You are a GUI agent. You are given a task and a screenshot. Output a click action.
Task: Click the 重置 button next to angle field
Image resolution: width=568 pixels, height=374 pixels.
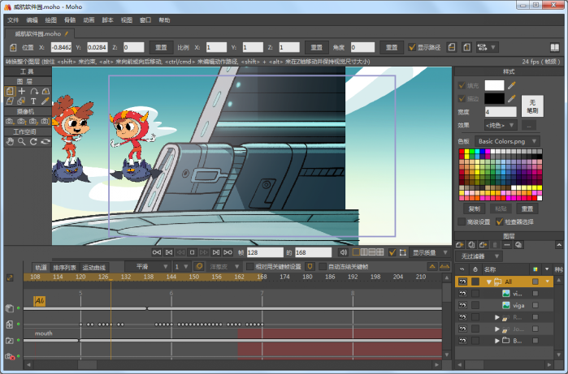coord(391,47)
